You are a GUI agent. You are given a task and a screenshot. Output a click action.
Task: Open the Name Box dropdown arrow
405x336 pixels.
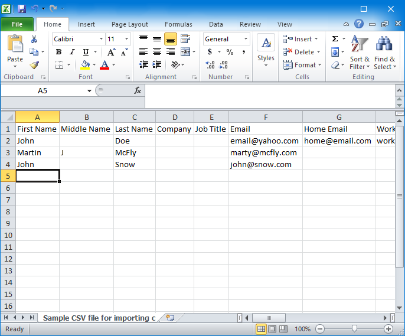(89, 91)
